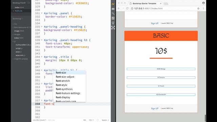The width and height of the screenshot is (217, 122).
Task: Select index.html in Working Files
Action: (19, 7)
